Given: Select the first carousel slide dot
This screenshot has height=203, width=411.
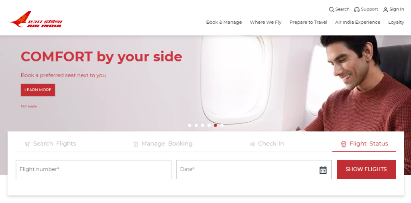Looking at the screenshot, I should pos(190,125).
